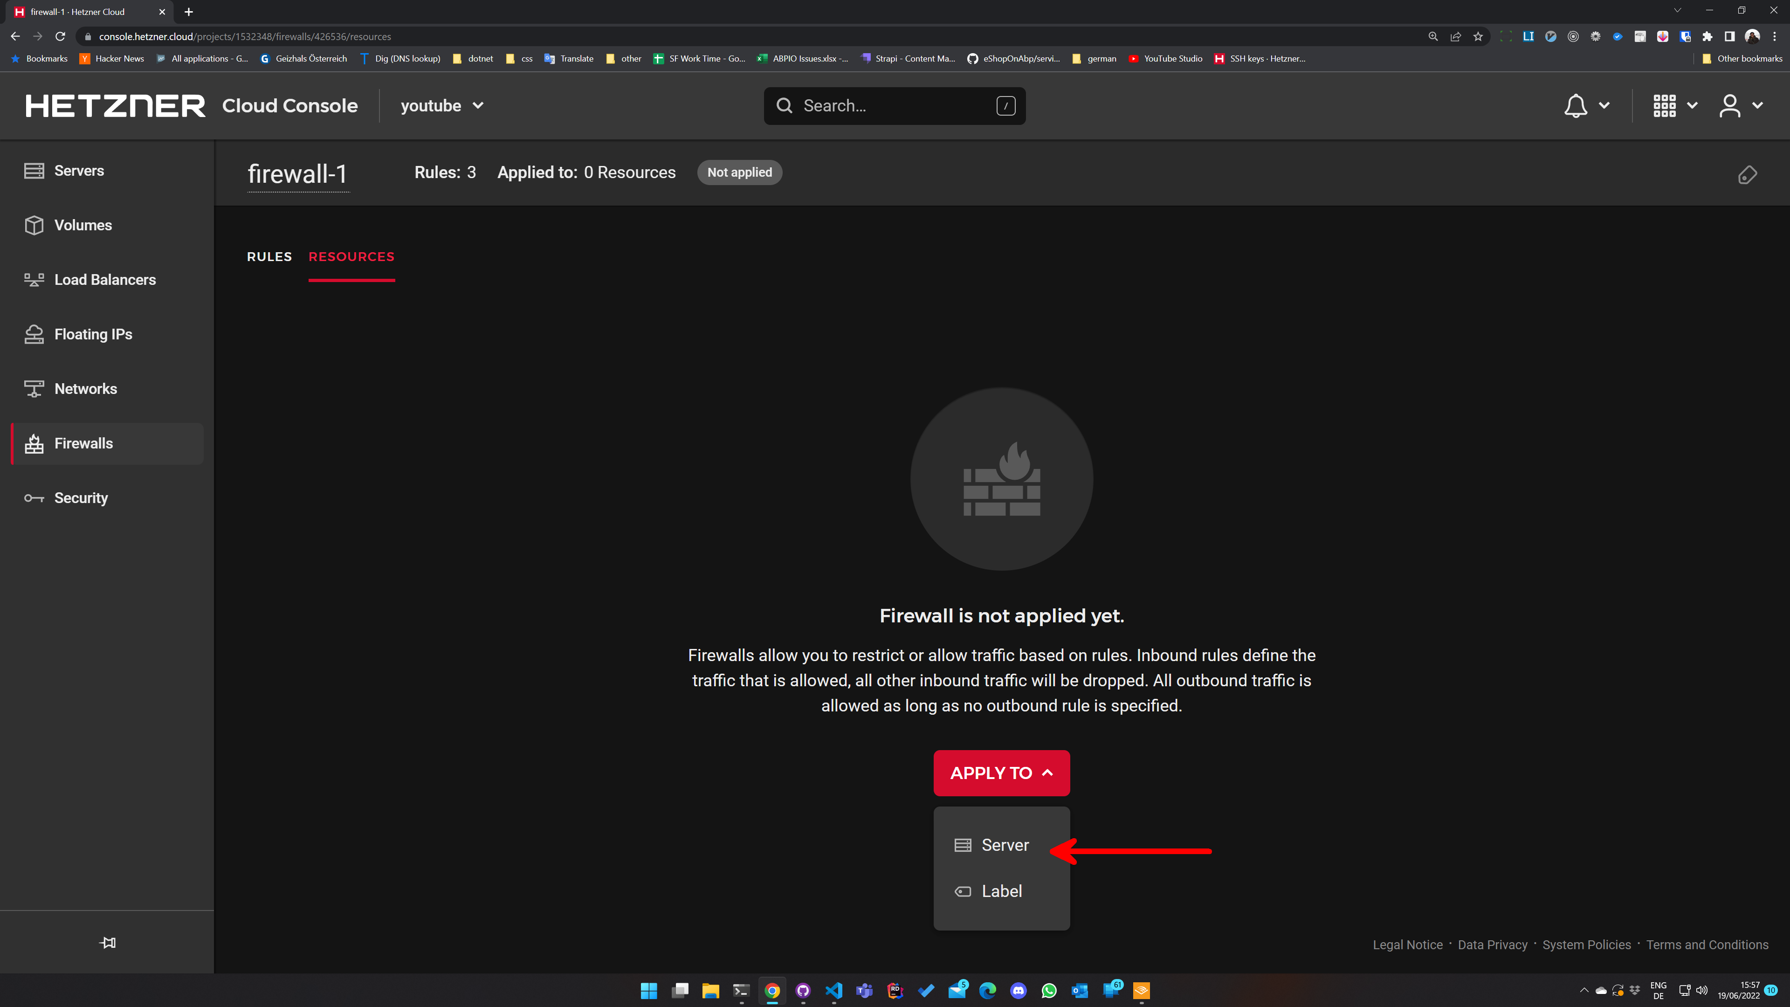Navigate to Floating IPs

(93, 334)
